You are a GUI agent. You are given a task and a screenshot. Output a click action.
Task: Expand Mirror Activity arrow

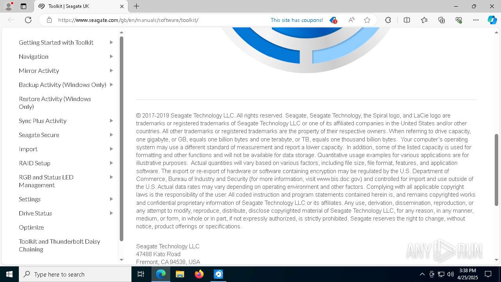pyautogui.click(x=112, y=70)
